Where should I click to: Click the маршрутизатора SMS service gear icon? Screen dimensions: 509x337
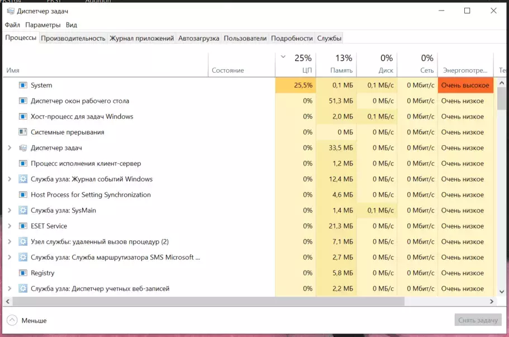pos(23,257)
